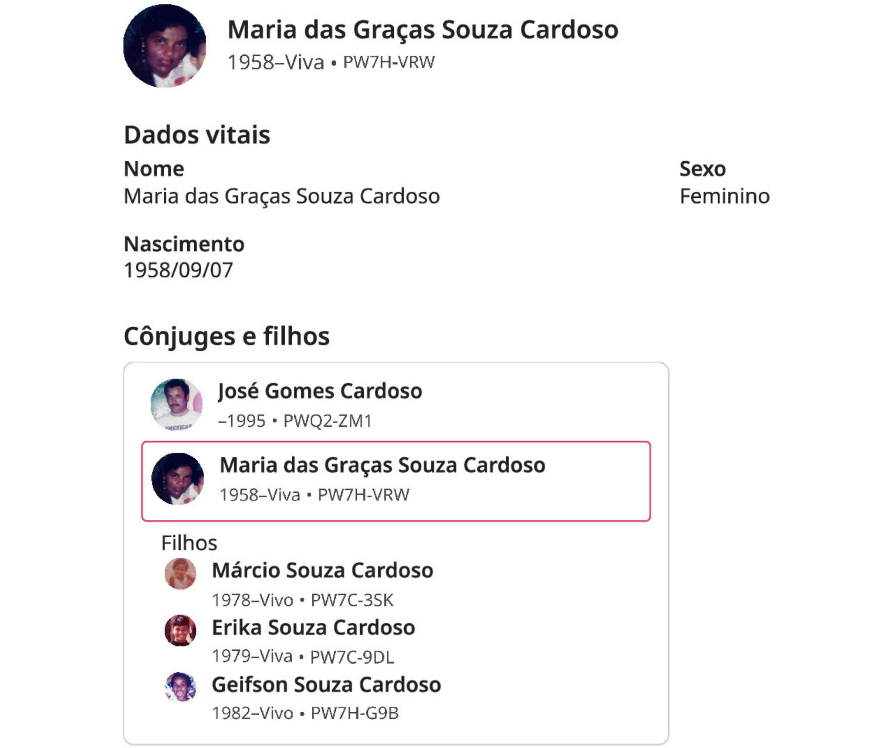The height and width of the screenshot is (748, 892).
Task: Open Erika Souza Cardoso's small photo
Action: coord(180,630)
